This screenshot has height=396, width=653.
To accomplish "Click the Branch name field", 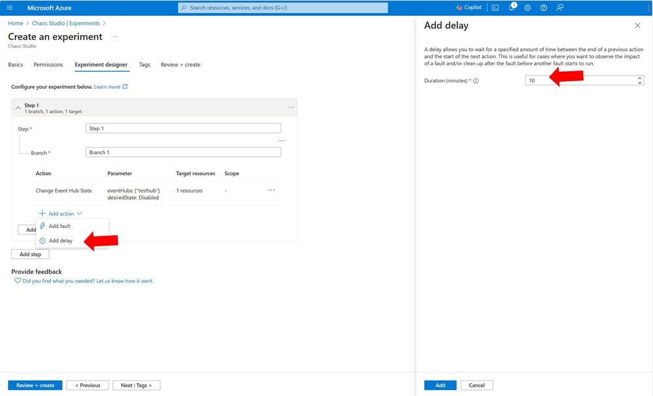I will (183, 152).
